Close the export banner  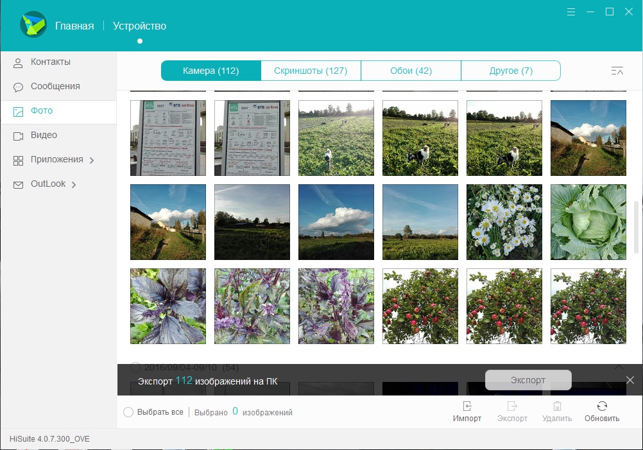tap(630, 380)
